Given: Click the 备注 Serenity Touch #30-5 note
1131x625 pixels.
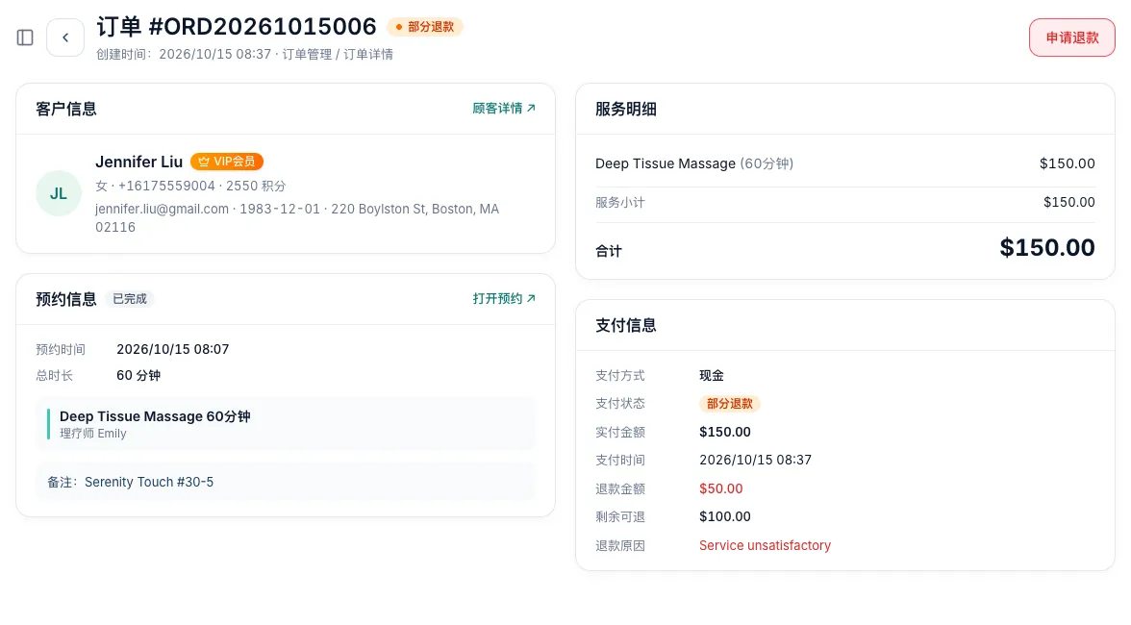Looking at the screenshot, I should pyautogui.click(x=286, y=482).
